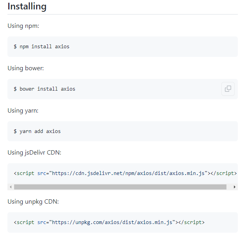The width and height of the screenshot is (250, 235).
Task: Click opening script tag in jsDelivr snippet
Action: (x=24, y=173)
